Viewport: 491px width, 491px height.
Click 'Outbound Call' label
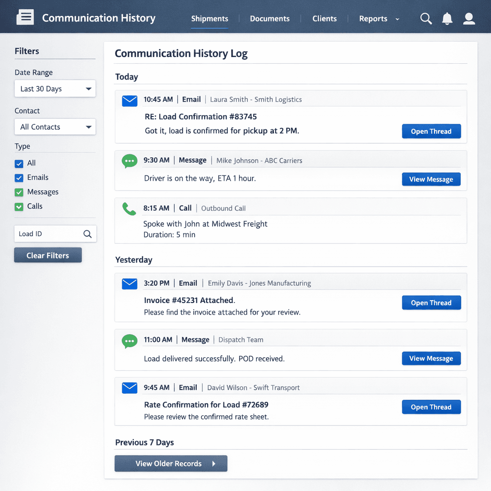pyautogui.click(x=223, y=209)
